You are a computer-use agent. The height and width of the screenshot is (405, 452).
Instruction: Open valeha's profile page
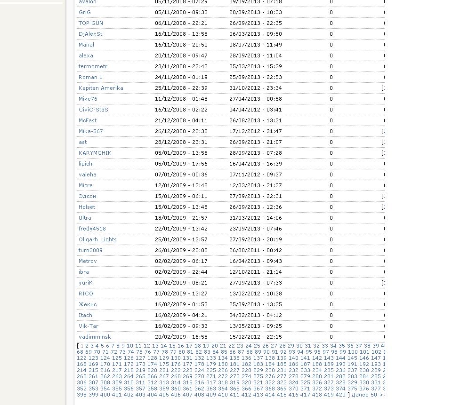click(x=88, y=175)
